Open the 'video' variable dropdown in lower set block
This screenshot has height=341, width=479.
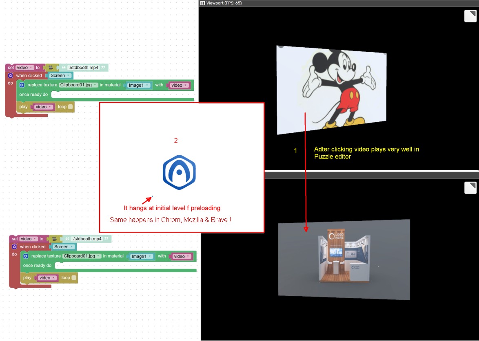click(x=29, y=239)
